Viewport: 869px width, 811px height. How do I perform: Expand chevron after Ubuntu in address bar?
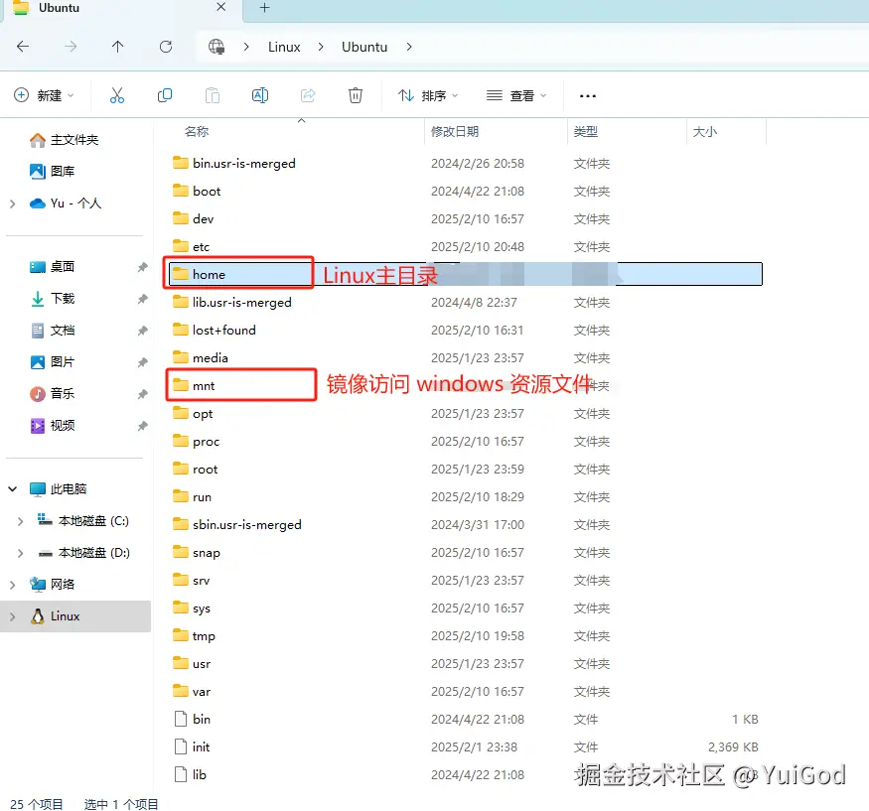(x=409, y=47)
